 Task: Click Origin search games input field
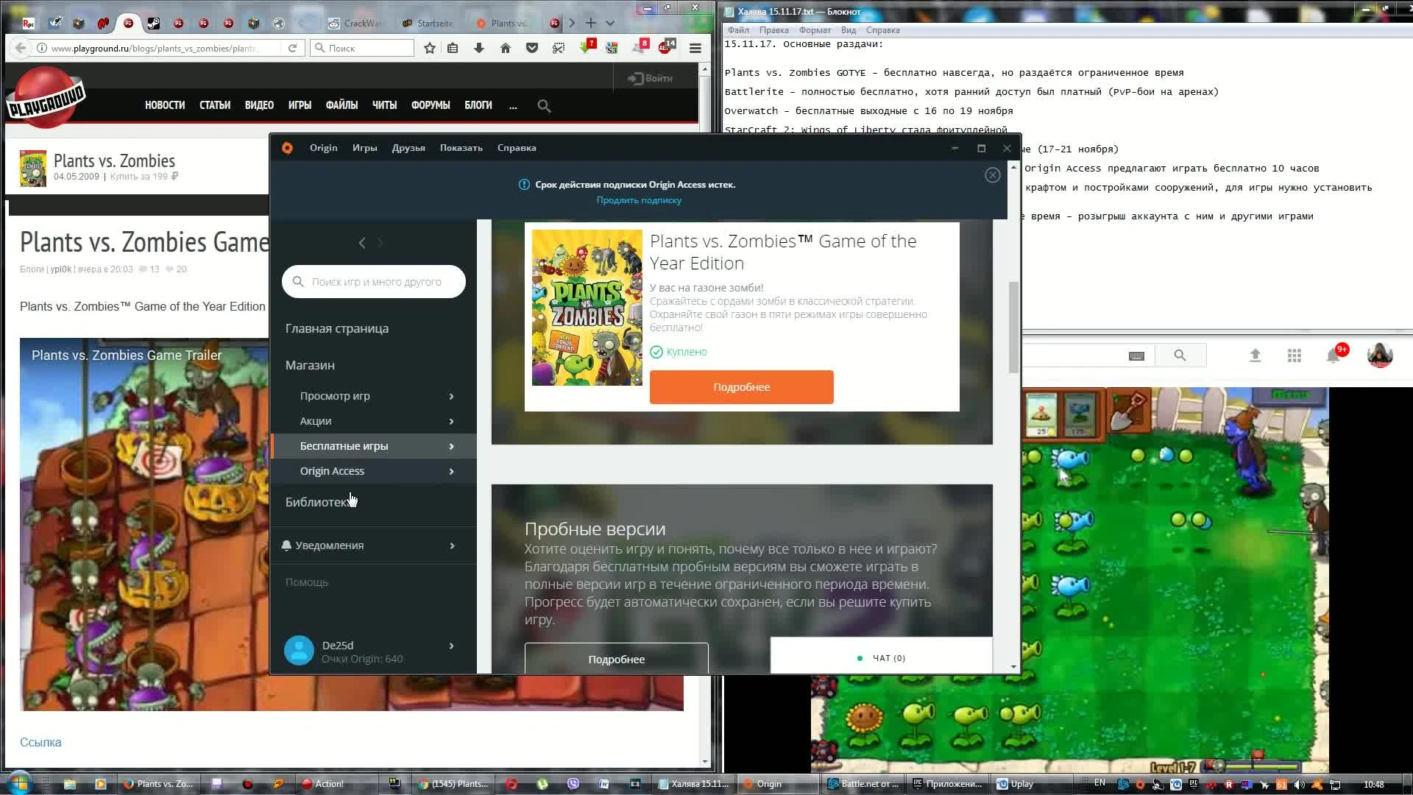tap(375, 282)
